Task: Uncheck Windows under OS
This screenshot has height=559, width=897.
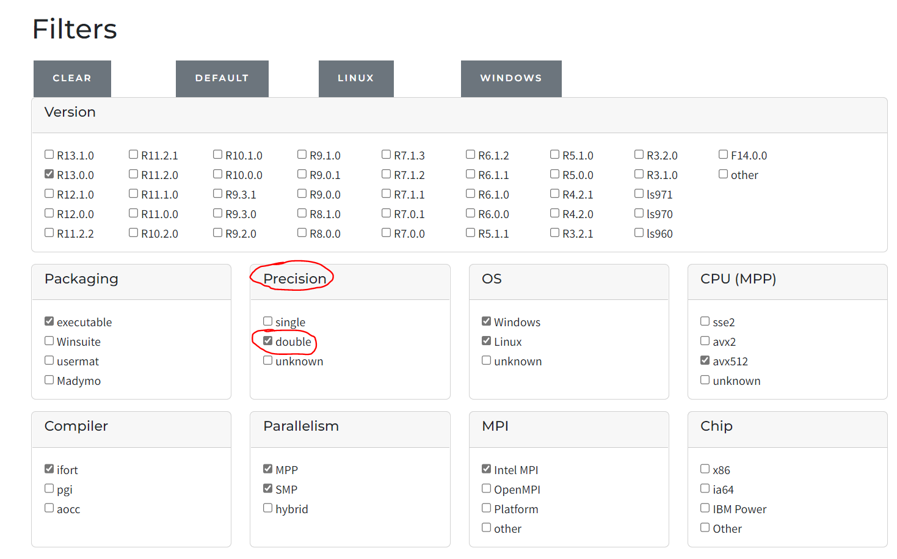Action: click(487, 321)
